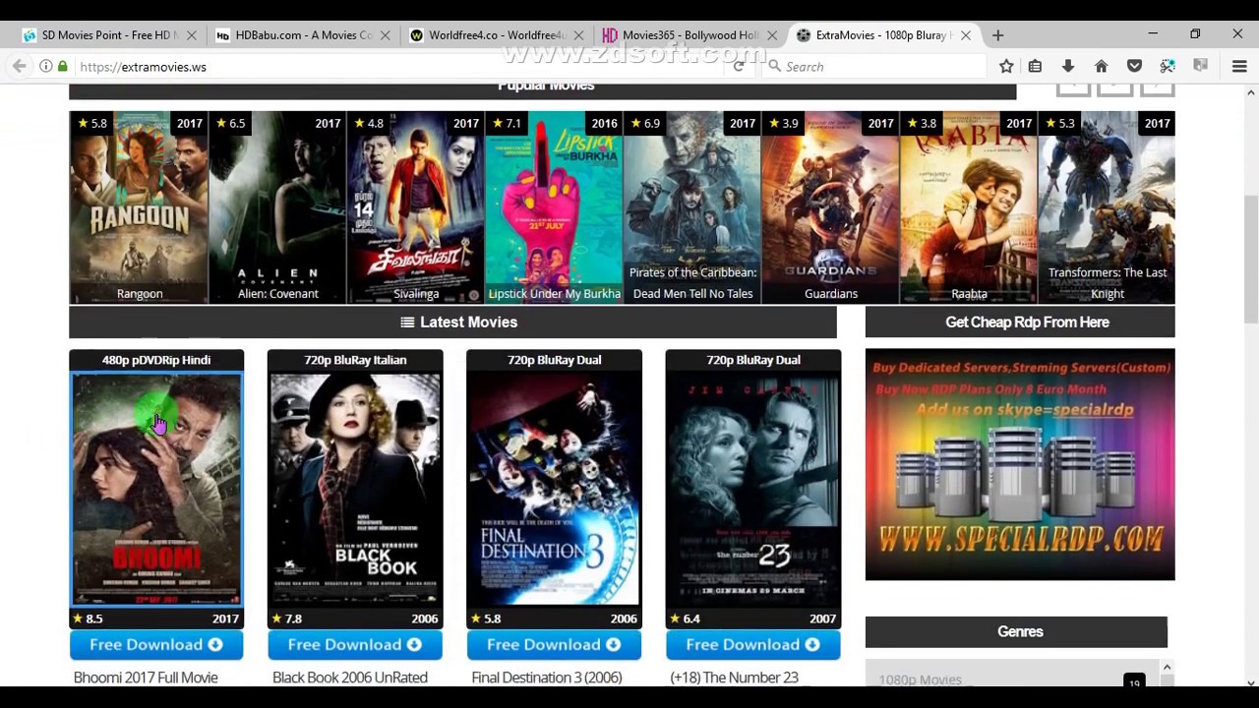Click the browser Search box
The height and width of the screenshot is (708, 1259).
coord(873,66)
